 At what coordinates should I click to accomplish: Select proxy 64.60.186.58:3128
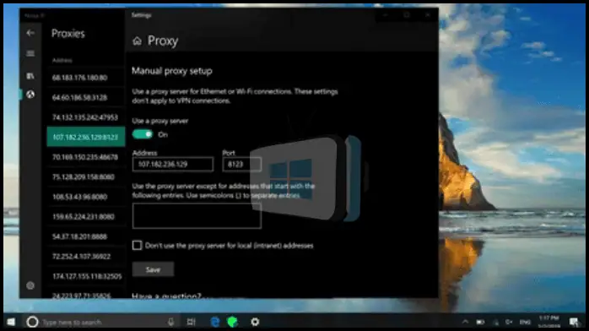click(x=85, y=98)
